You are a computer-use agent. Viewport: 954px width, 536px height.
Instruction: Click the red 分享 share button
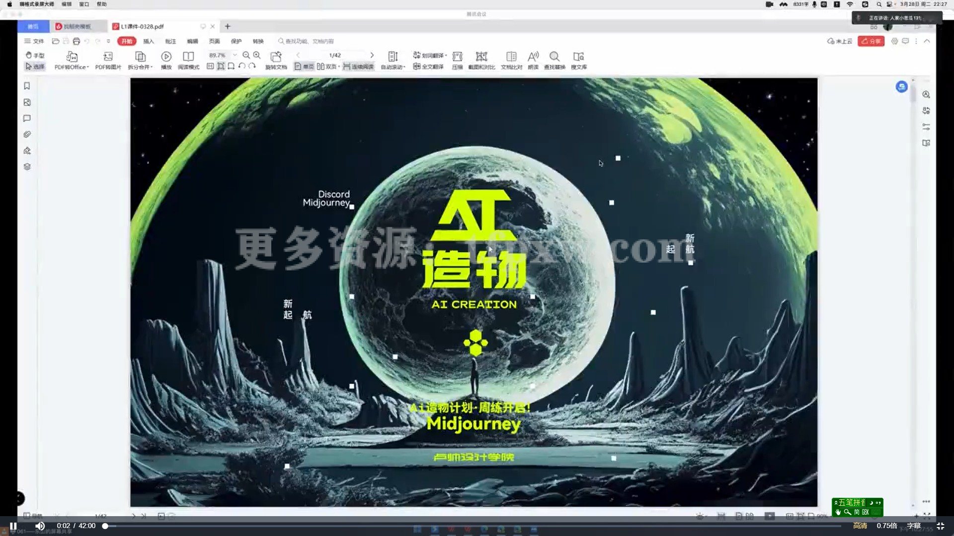pyautogui.click(x=871, y=41)
